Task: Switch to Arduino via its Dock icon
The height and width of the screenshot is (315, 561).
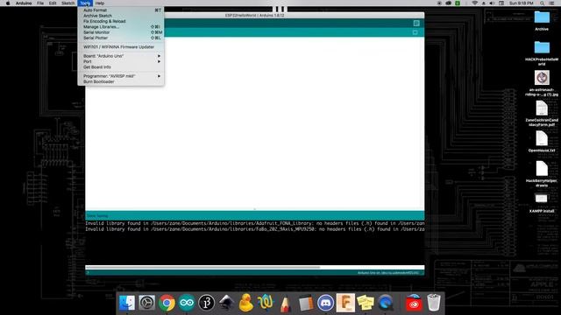Action: (187, 303)
